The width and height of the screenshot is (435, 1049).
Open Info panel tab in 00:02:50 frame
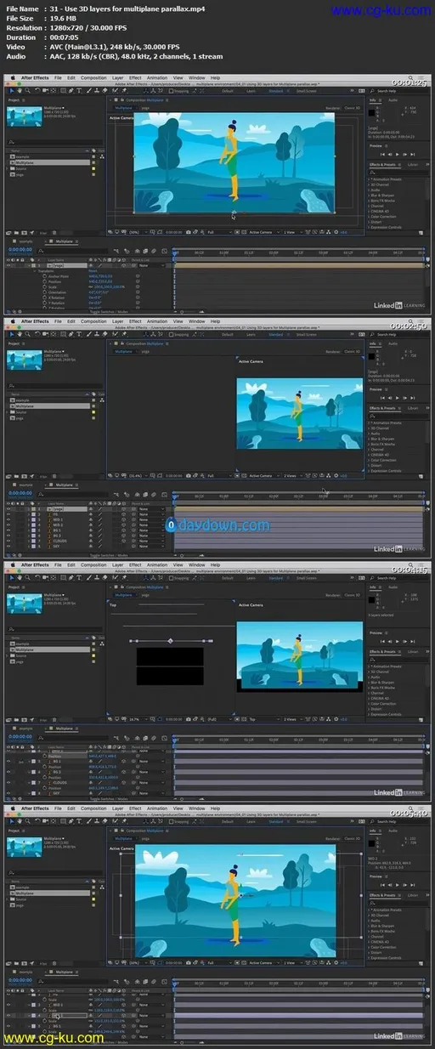click(373, 344)
